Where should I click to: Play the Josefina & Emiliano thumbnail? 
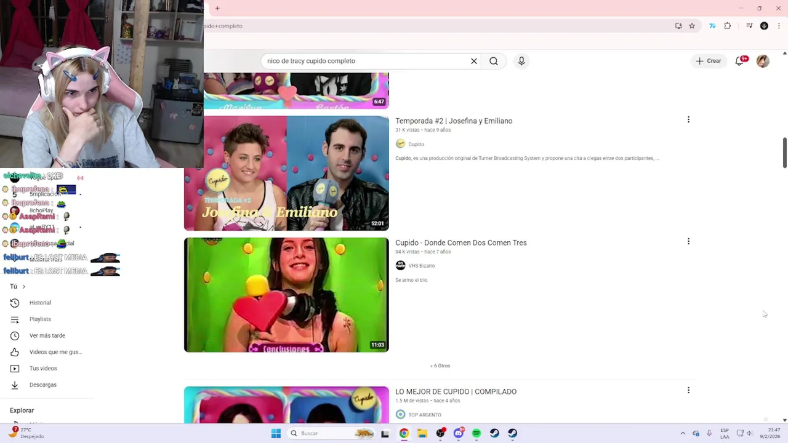click(x=286, y=173)
